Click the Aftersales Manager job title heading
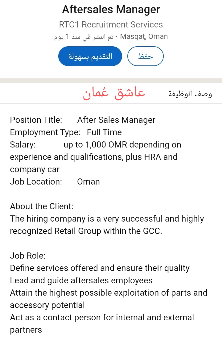The image size is (222, 337). [111, 10]
